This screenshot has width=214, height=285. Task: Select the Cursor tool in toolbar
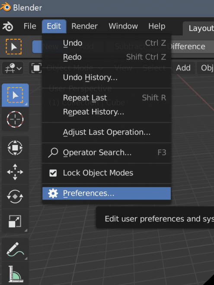click(x=15, y=120)
